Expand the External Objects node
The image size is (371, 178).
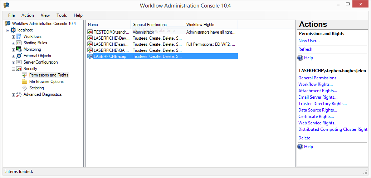(14, 56)
